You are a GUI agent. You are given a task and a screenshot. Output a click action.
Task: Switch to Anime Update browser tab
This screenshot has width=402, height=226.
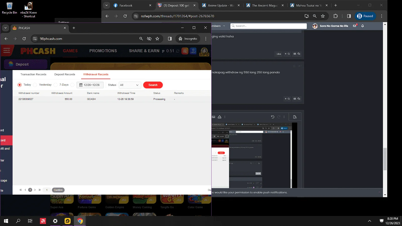(221, 5)
